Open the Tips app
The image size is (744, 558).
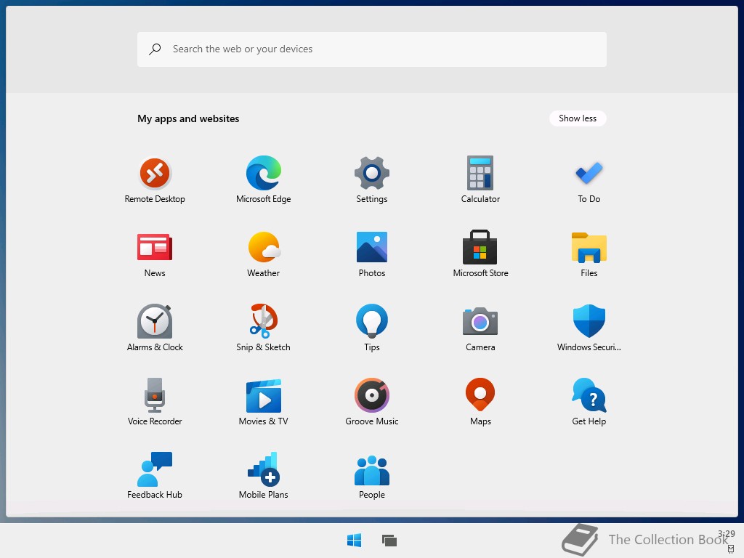coord(372,328)
